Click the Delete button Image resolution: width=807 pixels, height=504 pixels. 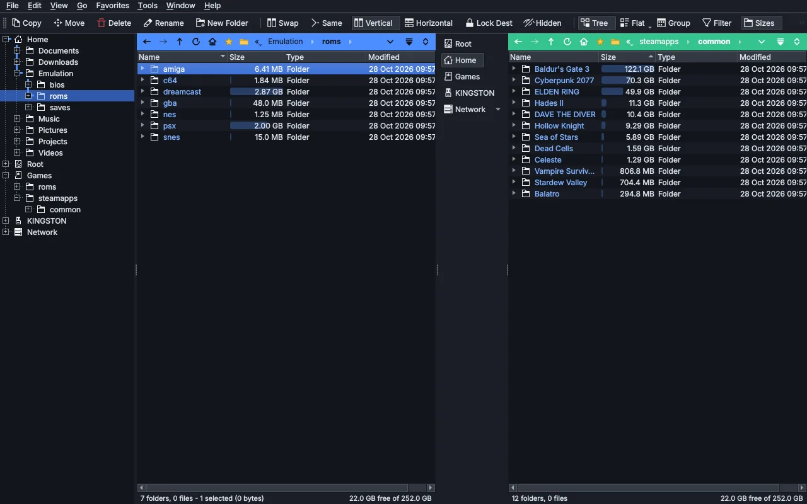pyautogui.click(x=114, y=23)
